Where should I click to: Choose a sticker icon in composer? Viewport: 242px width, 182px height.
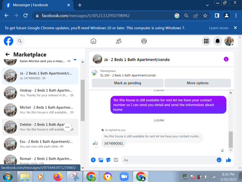108,160
